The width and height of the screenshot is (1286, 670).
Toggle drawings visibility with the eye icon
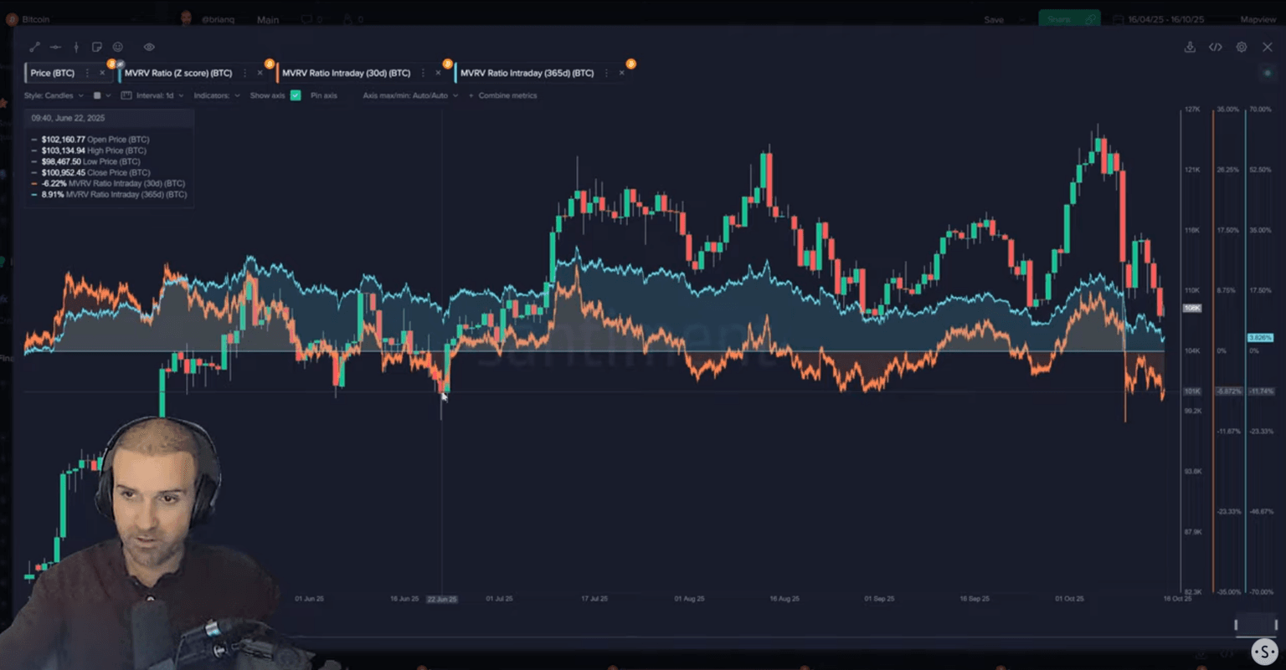tap(149, 48)
